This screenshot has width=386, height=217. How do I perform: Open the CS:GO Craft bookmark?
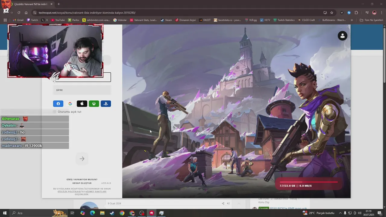306,20
